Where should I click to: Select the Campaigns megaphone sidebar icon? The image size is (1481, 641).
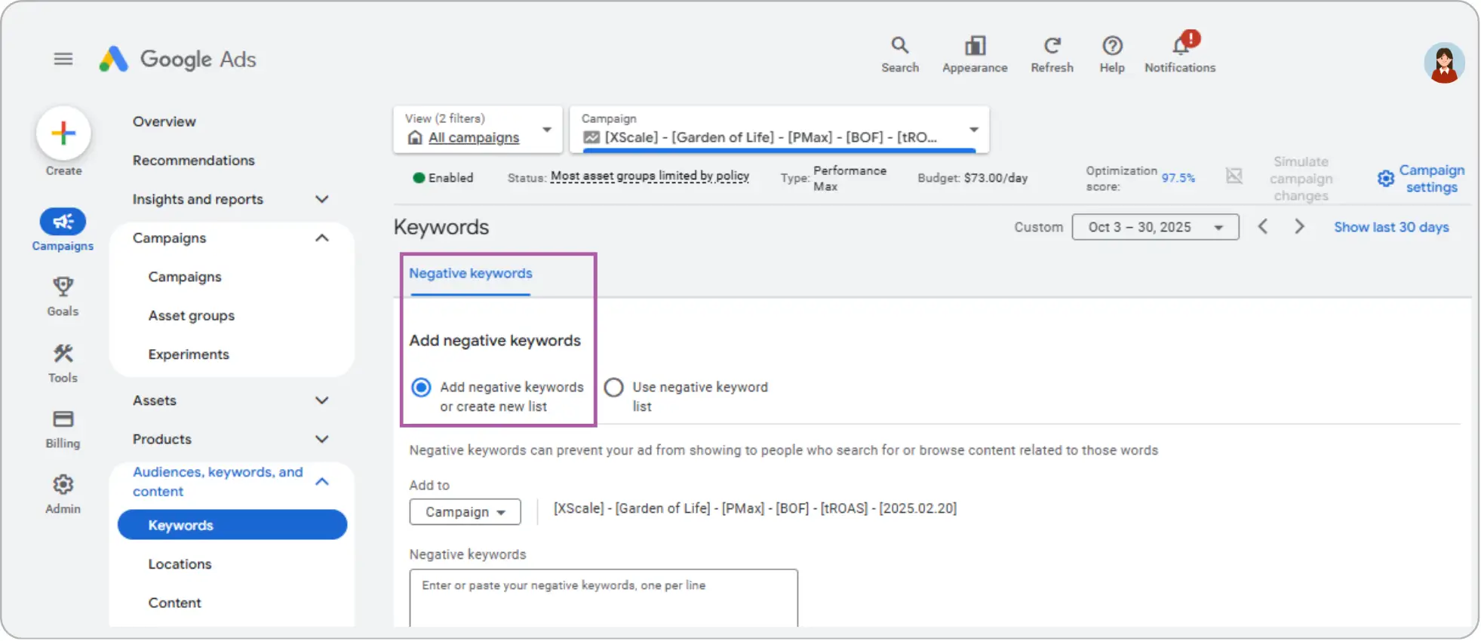[63, 222]
